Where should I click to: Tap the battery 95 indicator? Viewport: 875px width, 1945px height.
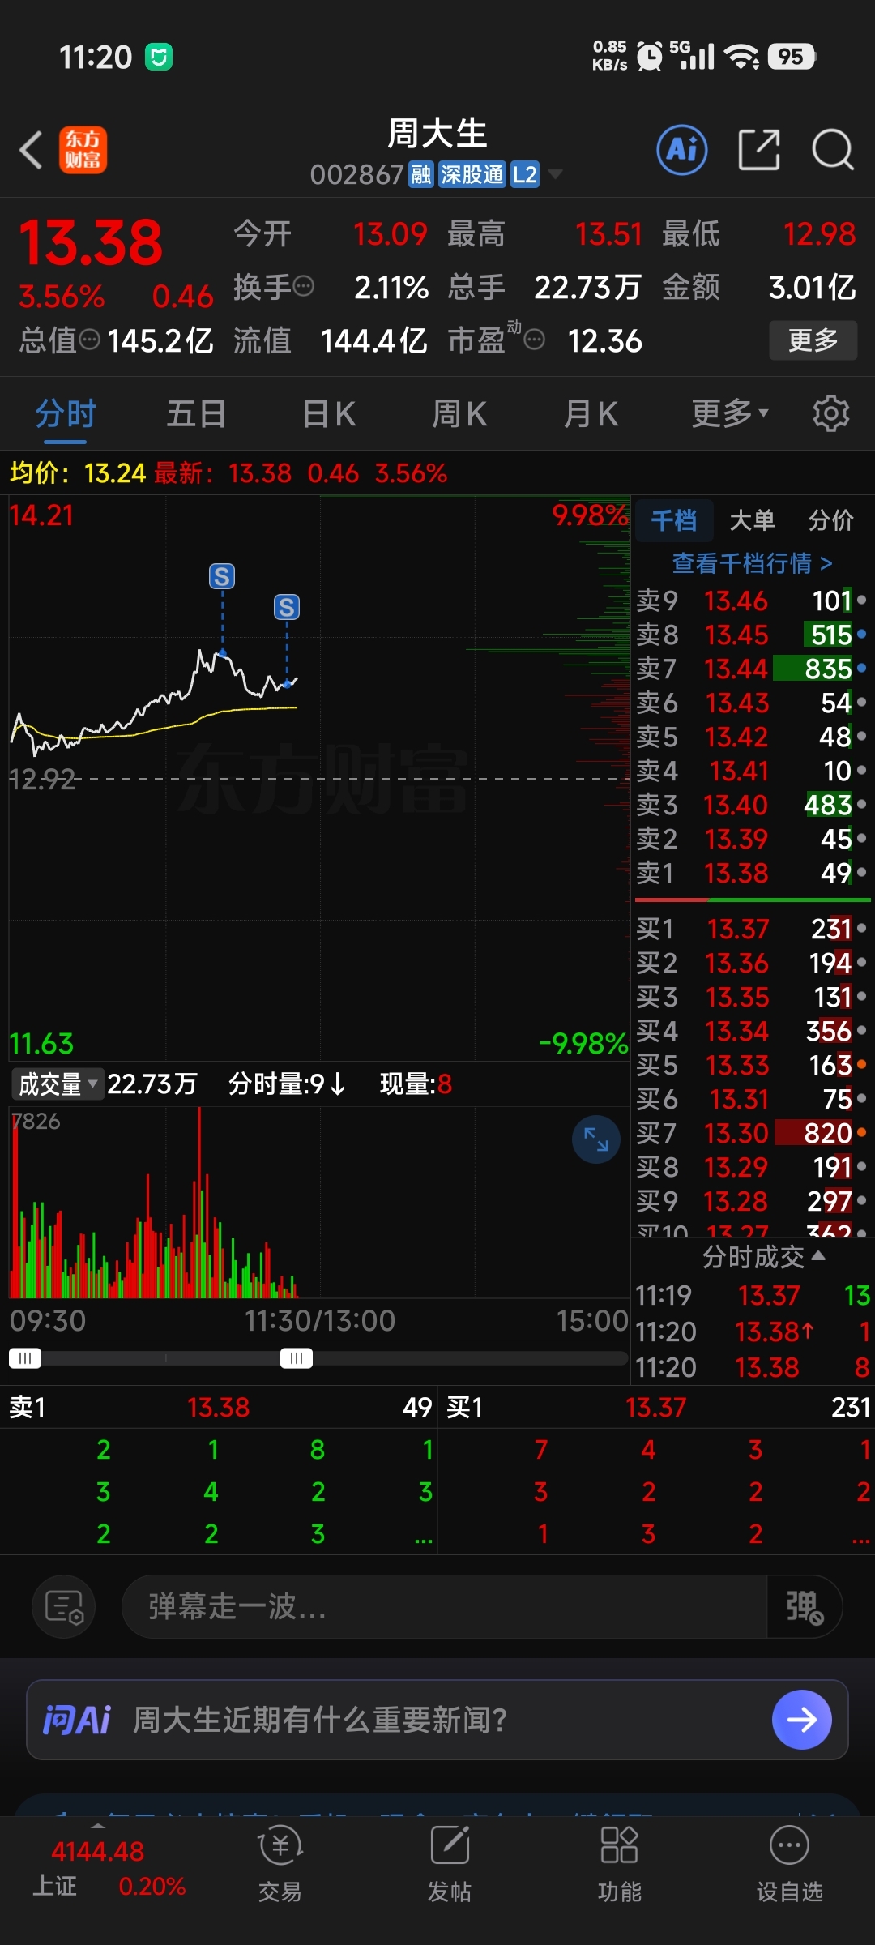791,56
